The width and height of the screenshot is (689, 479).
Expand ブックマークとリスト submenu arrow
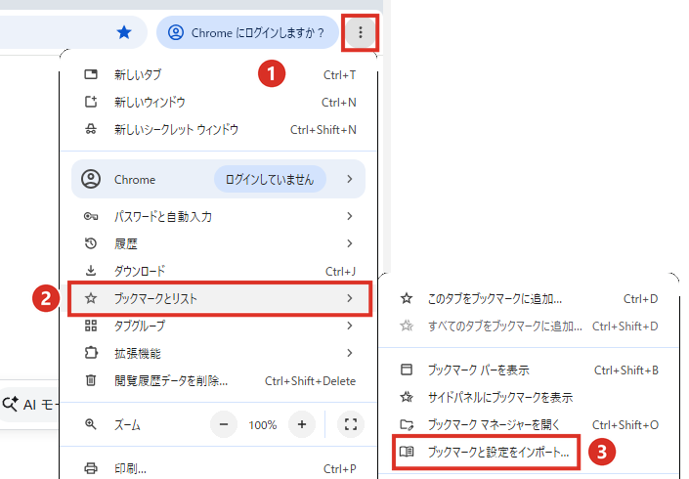pyautogui.click(x=349, y=298)
